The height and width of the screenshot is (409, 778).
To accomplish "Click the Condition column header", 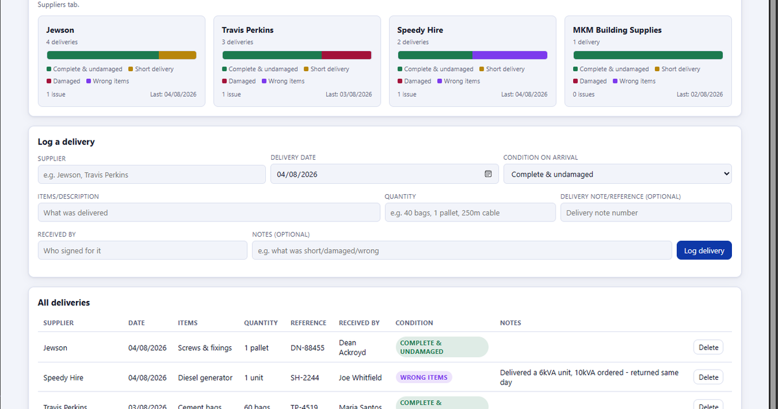I will point(414,323).
